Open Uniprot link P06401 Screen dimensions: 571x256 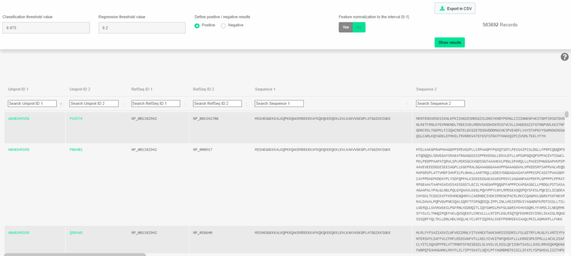[x=76, y=149]
